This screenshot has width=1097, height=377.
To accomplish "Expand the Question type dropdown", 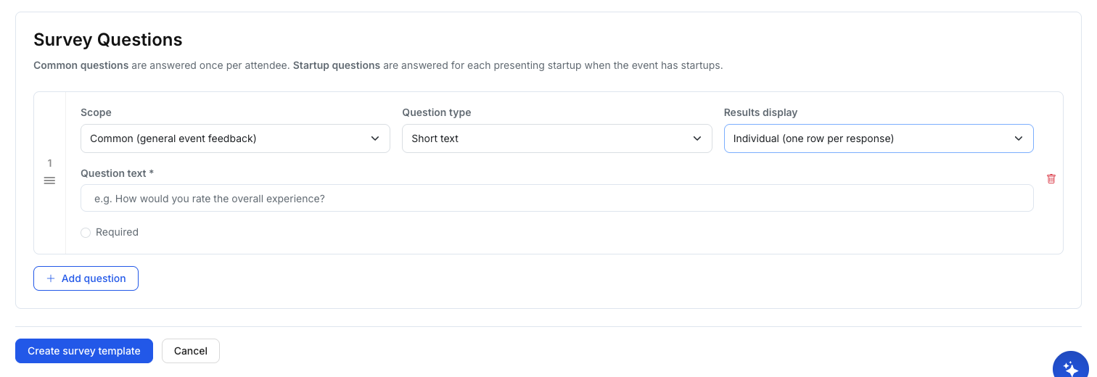I will (556, 138).
